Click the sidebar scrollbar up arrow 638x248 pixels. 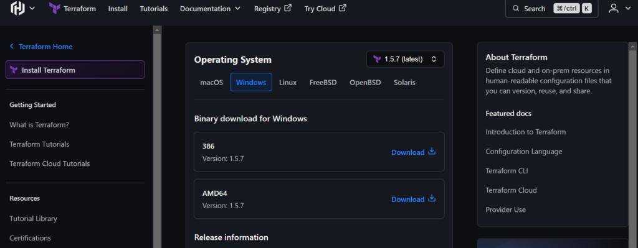[157, 30]
